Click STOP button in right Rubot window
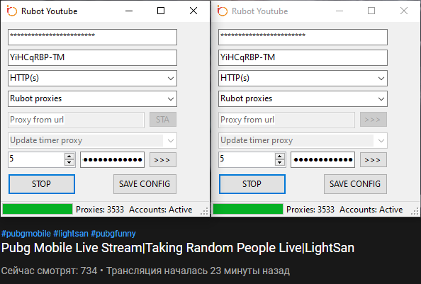 click(252, 184)
